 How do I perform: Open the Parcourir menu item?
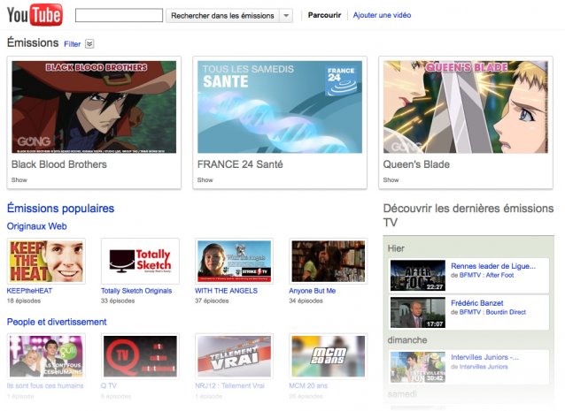click(x=324, y=15)
